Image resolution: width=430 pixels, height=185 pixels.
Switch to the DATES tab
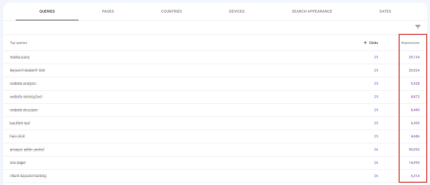[x=385, y=11]
